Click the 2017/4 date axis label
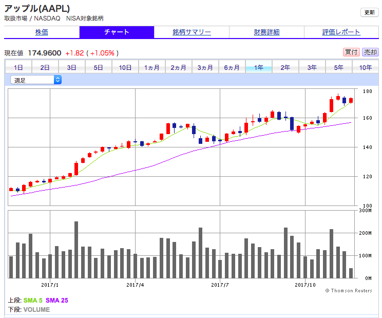The height and width of the screenshot is (318, 382). [x=135, y=285]
